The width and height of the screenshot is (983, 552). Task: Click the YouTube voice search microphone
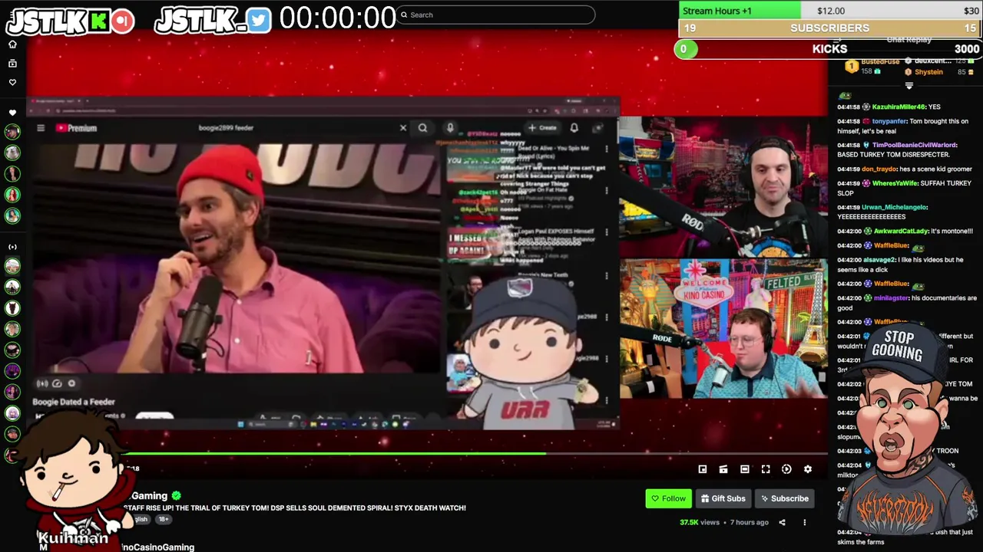(450, 128)
